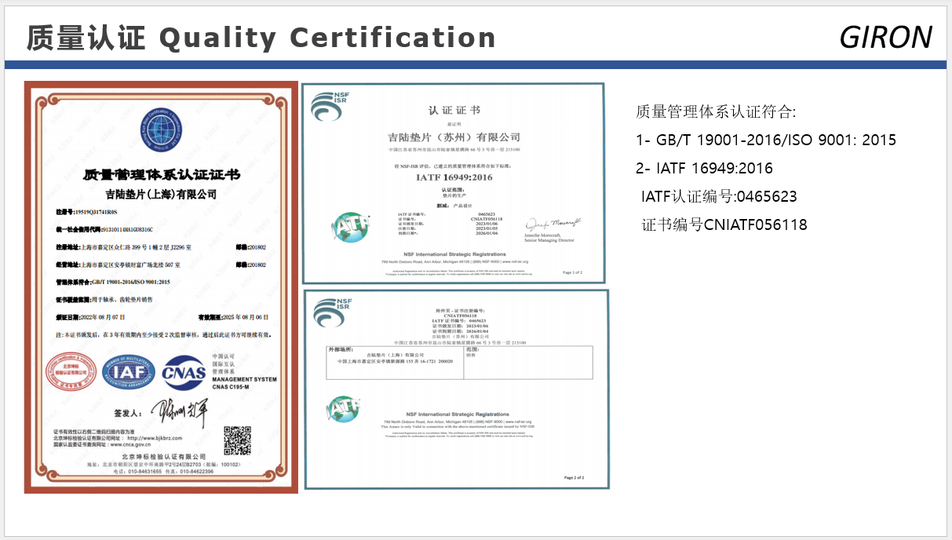Click the red round seal beside the IAF logo

click(73, 372)
